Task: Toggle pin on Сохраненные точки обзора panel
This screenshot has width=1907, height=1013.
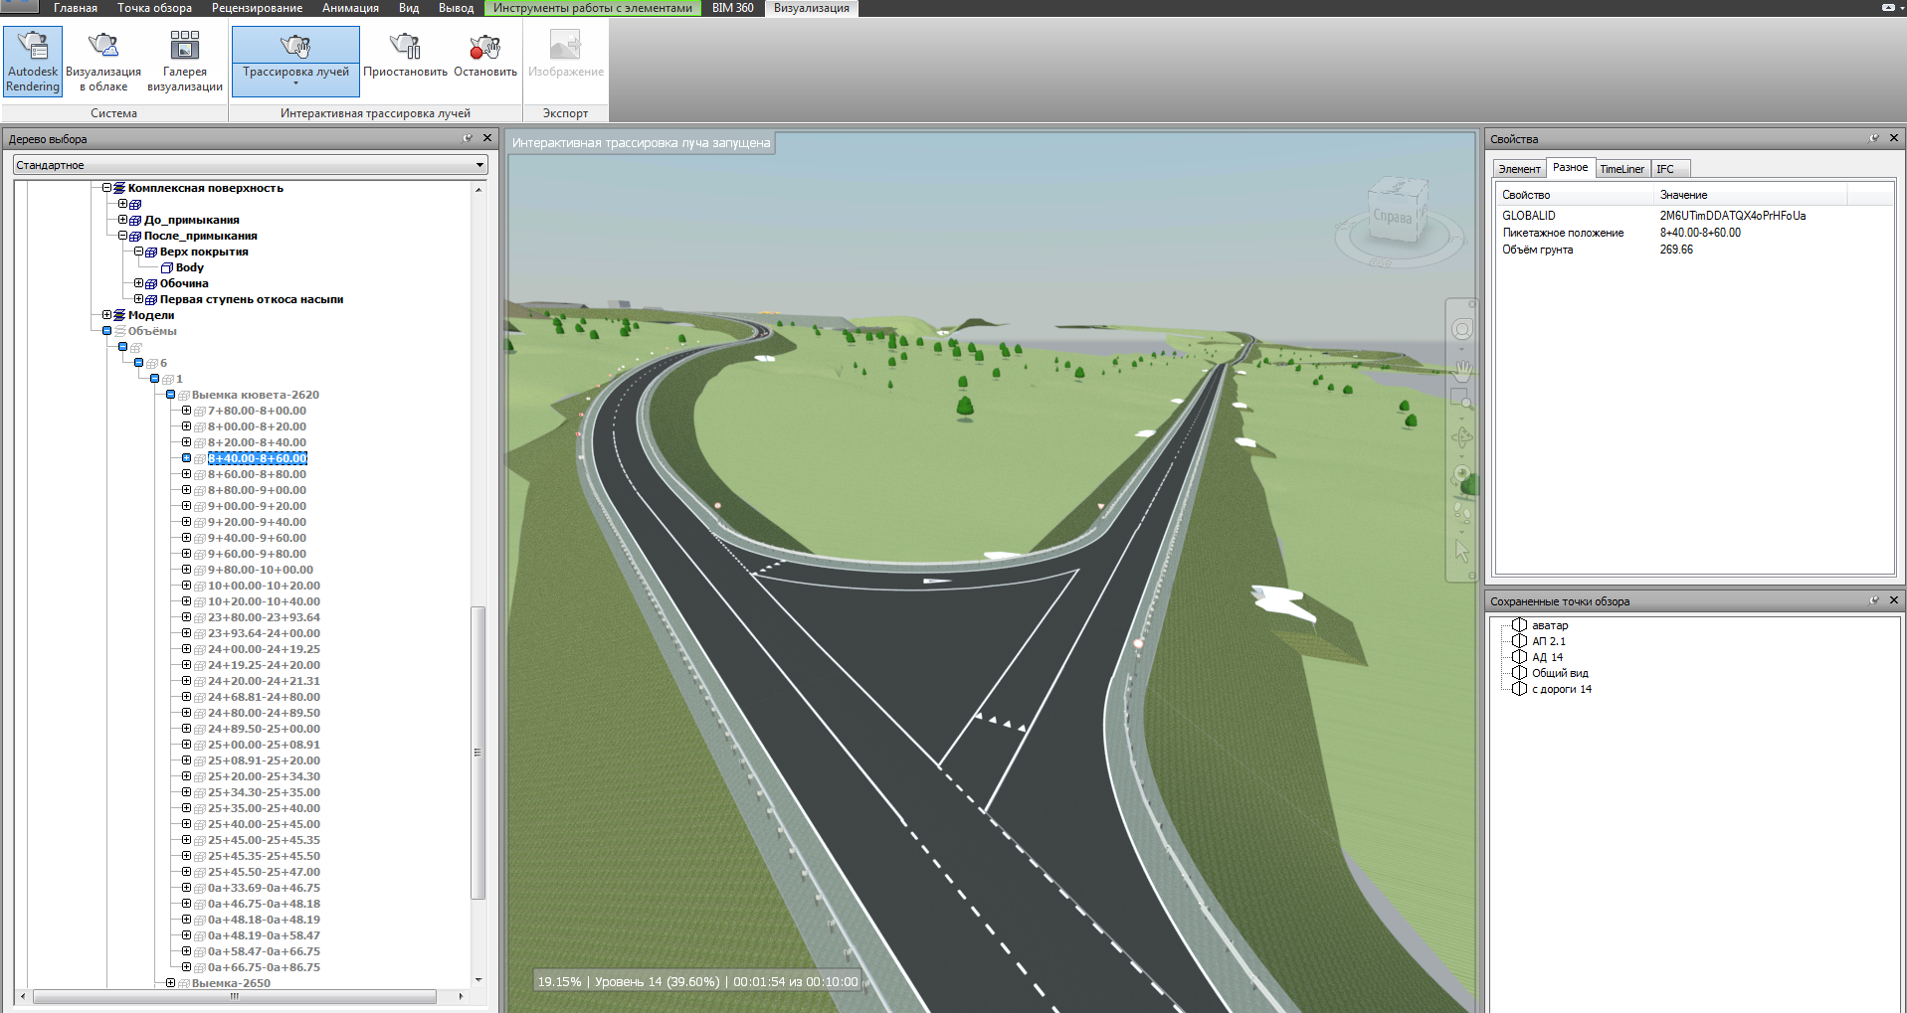Action: pos(1874,600)
